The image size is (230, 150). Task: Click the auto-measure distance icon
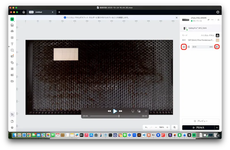[217, 47]
